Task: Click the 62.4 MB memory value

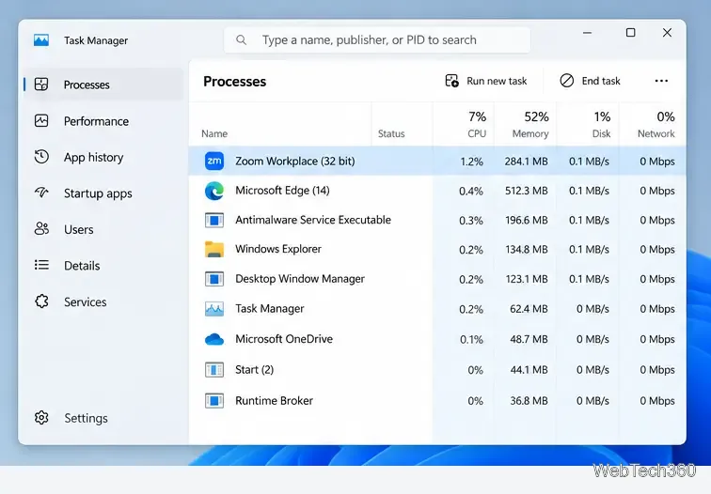Action: click(529, 309)
